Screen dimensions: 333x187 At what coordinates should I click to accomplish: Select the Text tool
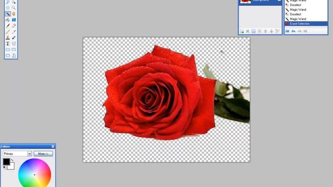click(x=8, y=44)
